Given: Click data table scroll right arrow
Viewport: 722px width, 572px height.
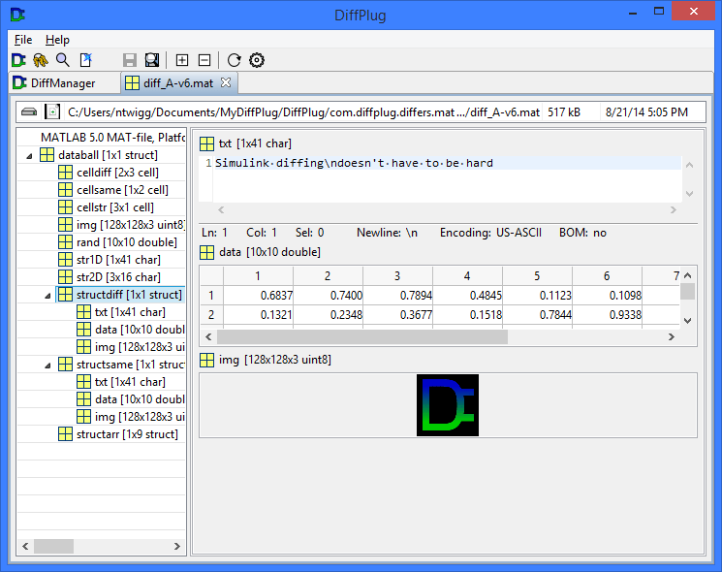Looking at the screenshot, I should pyautogui.click(x=672, y=337).
